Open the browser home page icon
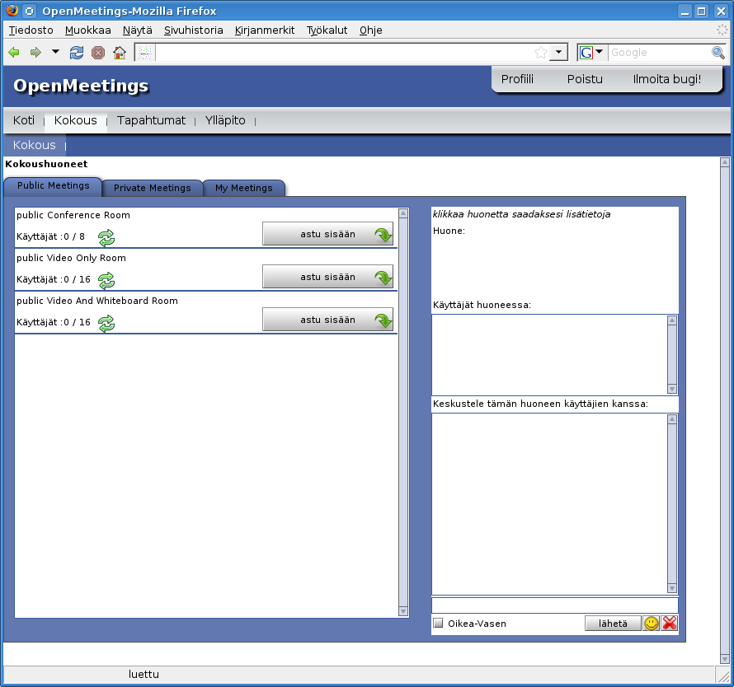The image size is (734, 687). (x=120, y=53)
